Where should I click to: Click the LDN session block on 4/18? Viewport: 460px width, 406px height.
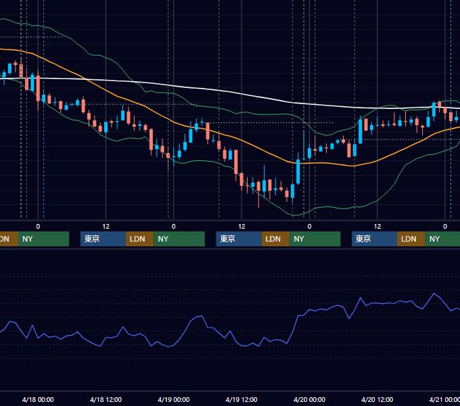[139, 239]
